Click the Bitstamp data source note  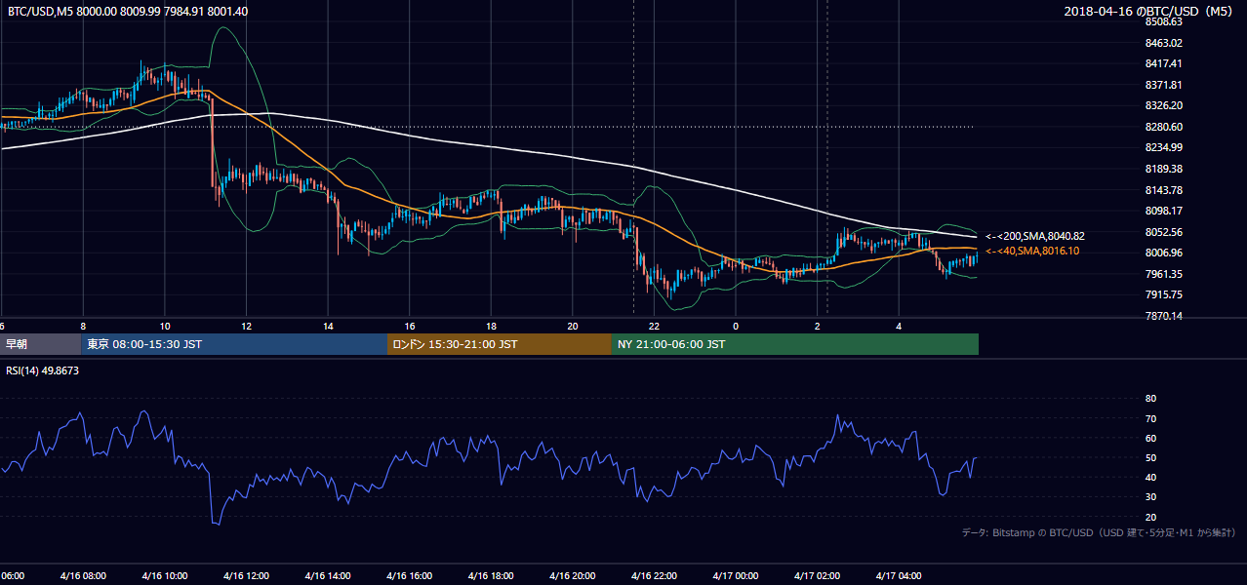point(1099,532)
